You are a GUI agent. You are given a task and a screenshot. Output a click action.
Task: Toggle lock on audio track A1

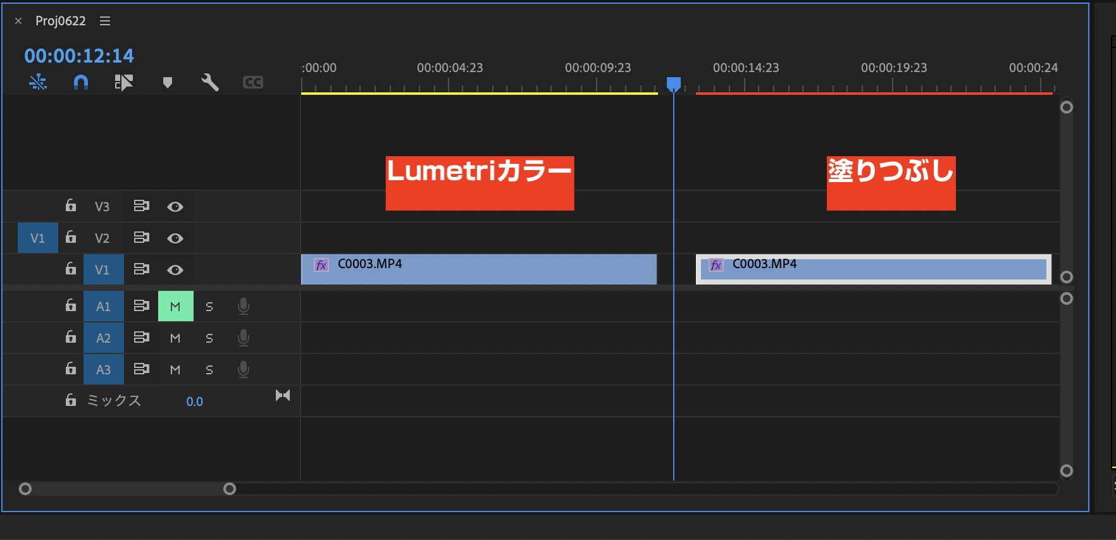[x=71, y=305]
